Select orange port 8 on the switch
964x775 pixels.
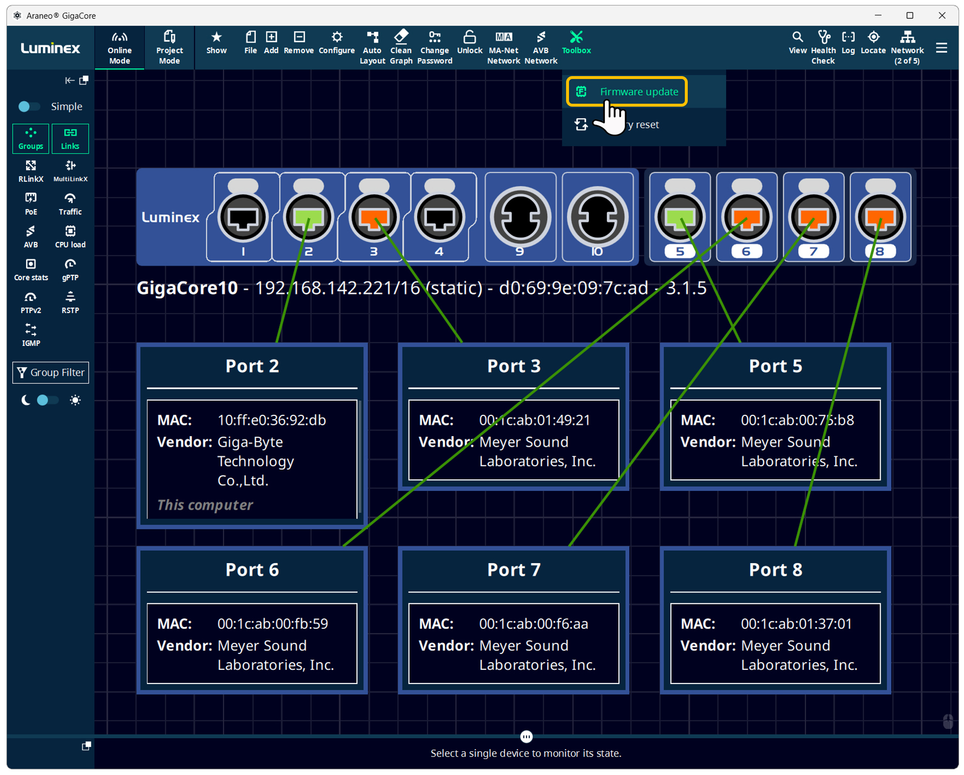(x=881, y=217)
